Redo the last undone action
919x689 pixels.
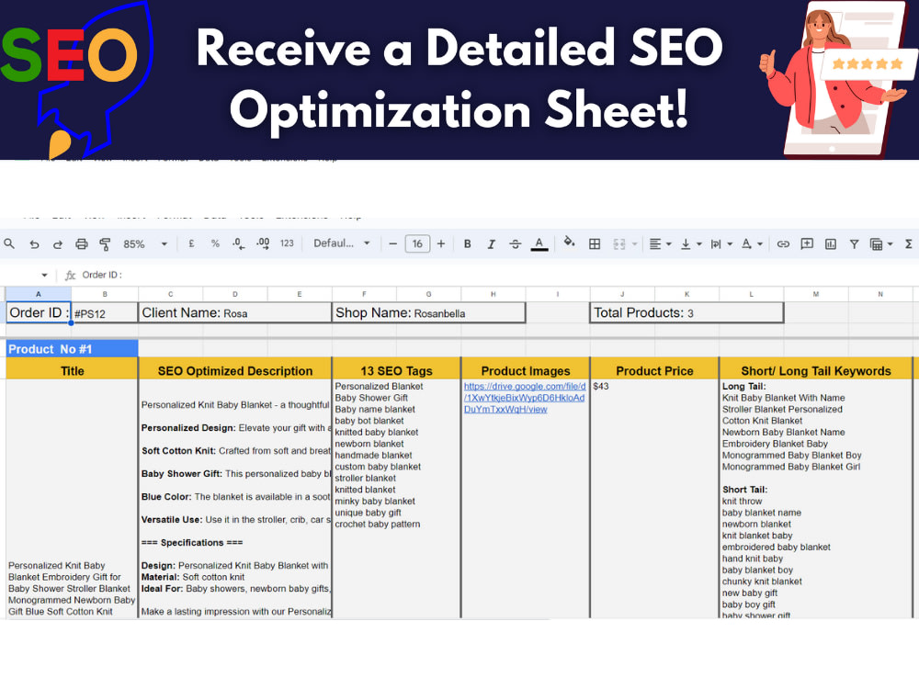tap(57, 244)
